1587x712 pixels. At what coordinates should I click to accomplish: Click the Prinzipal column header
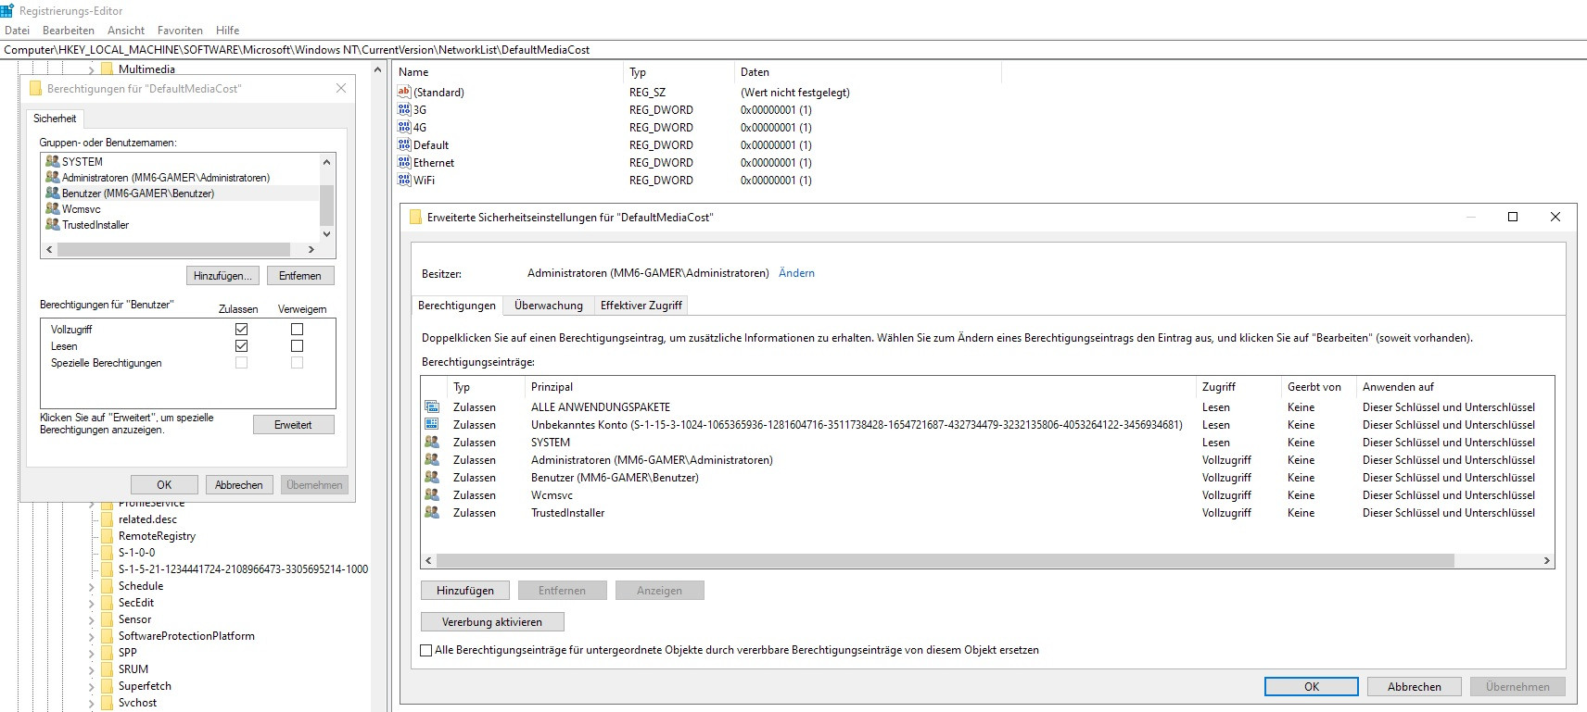pyautogui.click(x=861, y=387)
